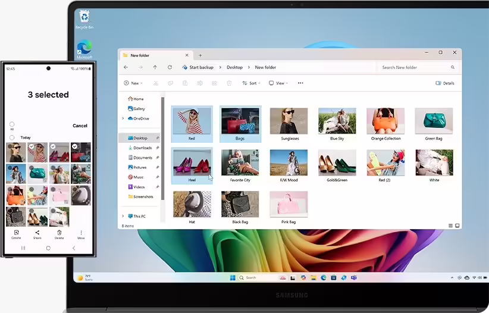
Task: Expand chevron after Desktop breadcrumb
Action: pos(249,67)
